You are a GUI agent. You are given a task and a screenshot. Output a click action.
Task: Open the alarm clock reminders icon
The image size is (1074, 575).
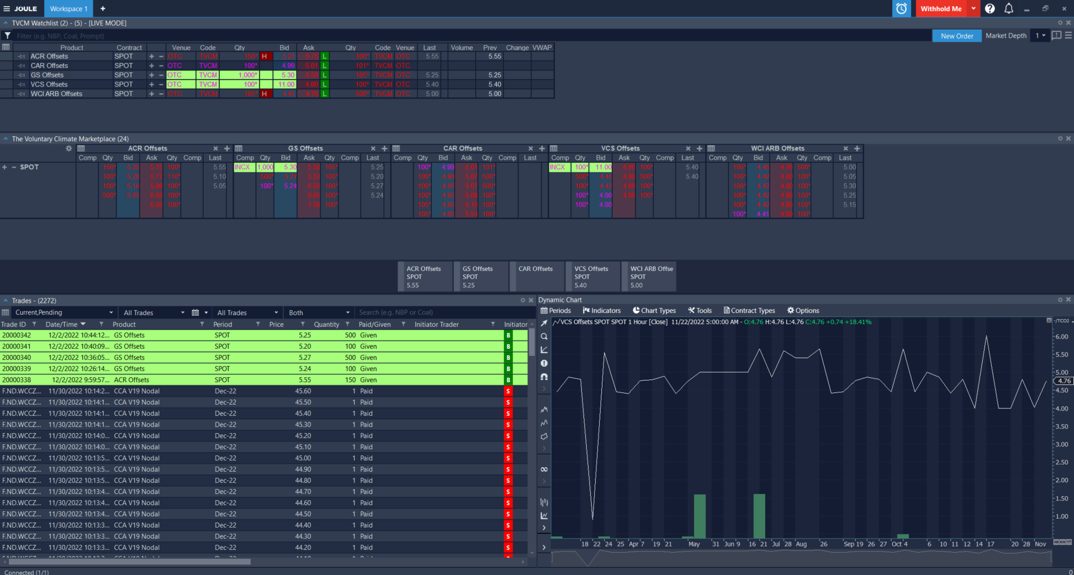click(x=901, y=8)
